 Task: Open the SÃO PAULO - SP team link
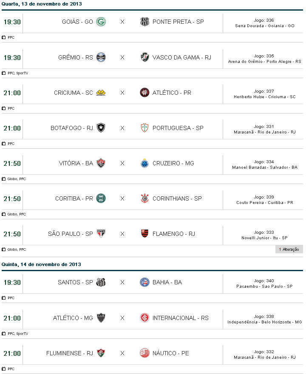click(x=71, y=234)
